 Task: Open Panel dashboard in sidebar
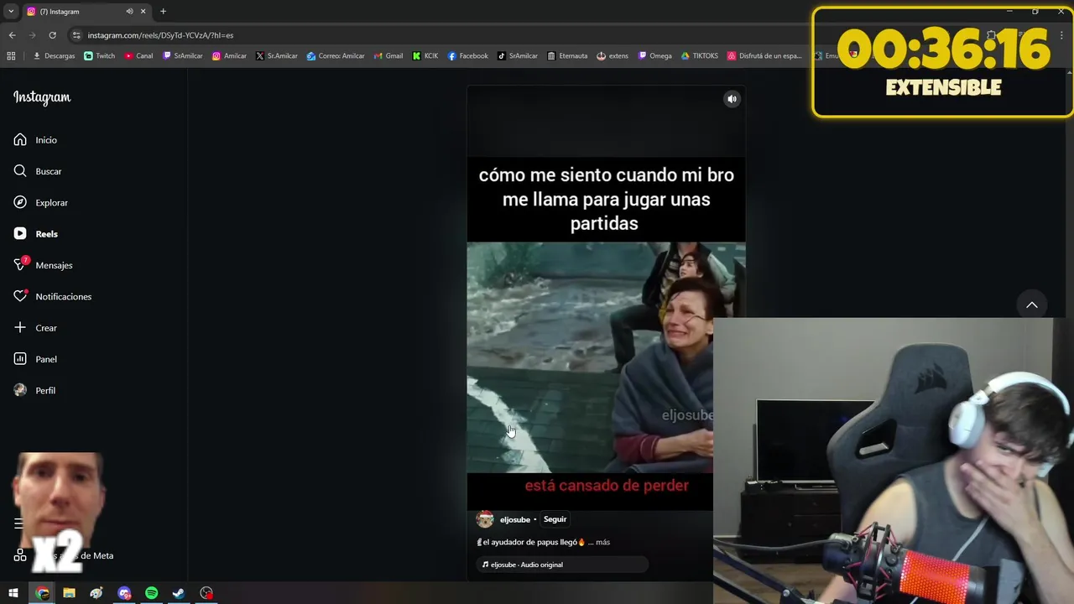35,359
